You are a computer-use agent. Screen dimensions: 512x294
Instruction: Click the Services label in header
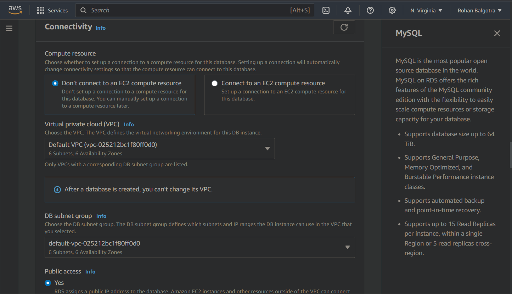click(x=58, y=11)
